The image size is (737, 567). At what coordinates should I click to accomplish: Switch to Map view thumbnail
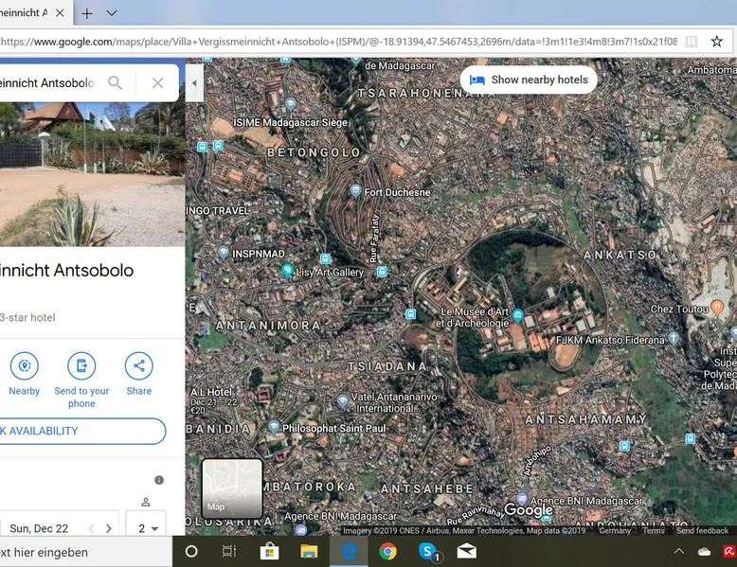tap(232, 488)
